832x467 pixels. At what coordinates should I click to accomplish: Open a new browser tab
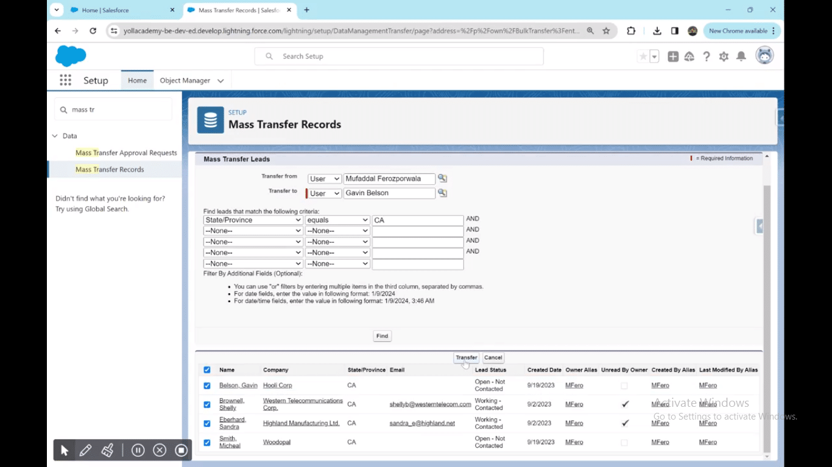click(306, 10)
